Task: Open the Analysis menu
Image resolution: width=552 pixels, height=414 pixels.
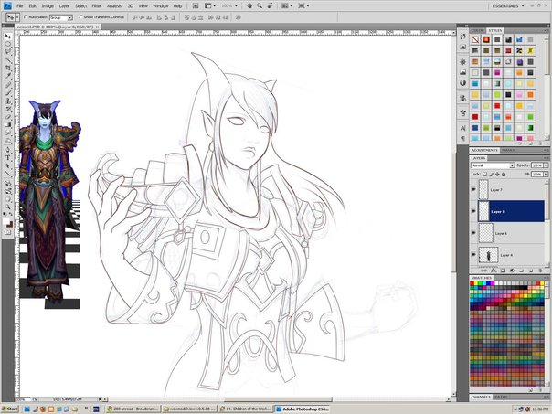Action: click(x=114, y=6)
